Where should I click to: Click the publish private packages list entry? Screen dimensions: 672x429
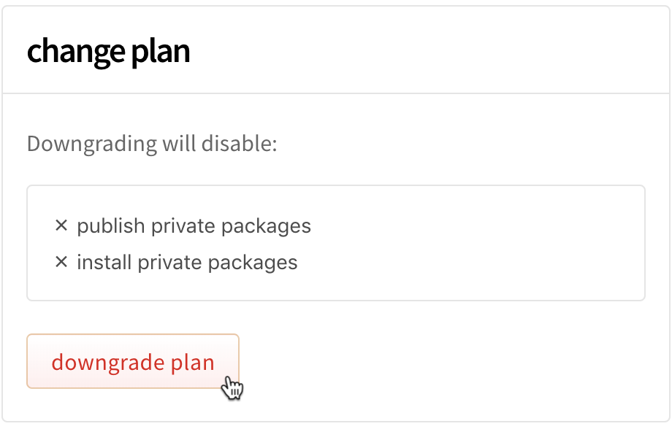[x=193, y=225]
